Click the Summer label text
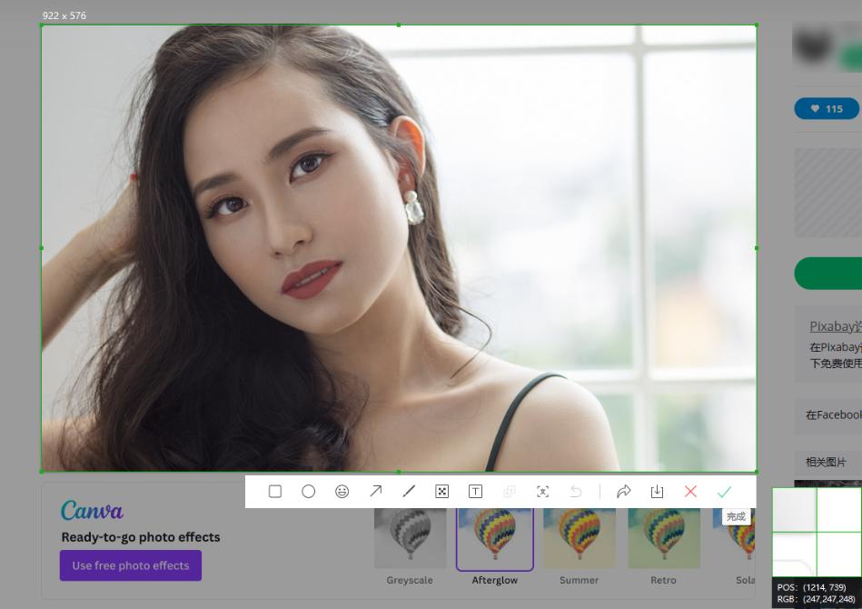This screenshot has height=609, width=862. coord(579,580)
